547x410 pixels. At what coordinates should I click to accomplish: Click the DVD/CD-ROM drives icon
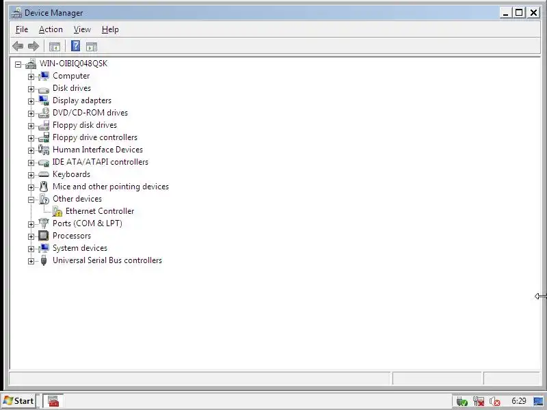pyautogui.click(x=44, y=113)
